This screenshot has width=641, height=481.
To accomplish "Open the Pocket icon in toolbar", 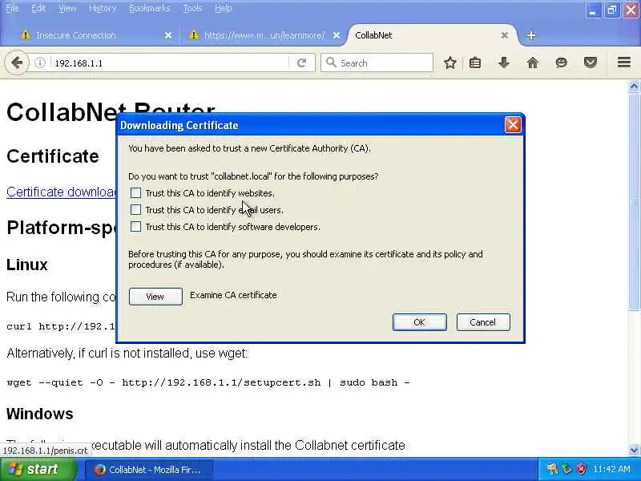I will 590,63.
